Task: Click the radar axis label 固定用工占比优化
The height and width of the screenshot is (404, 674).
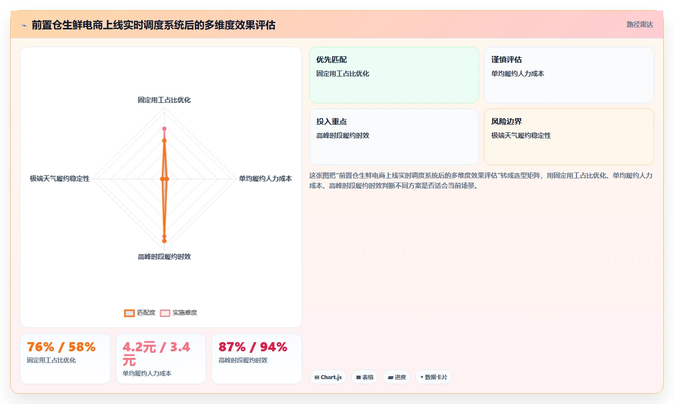Action: (x=164, y=100)
